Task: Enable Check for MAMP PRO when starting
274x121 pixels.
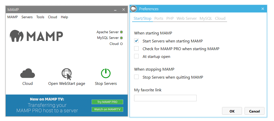Action: tap(136, 49)
